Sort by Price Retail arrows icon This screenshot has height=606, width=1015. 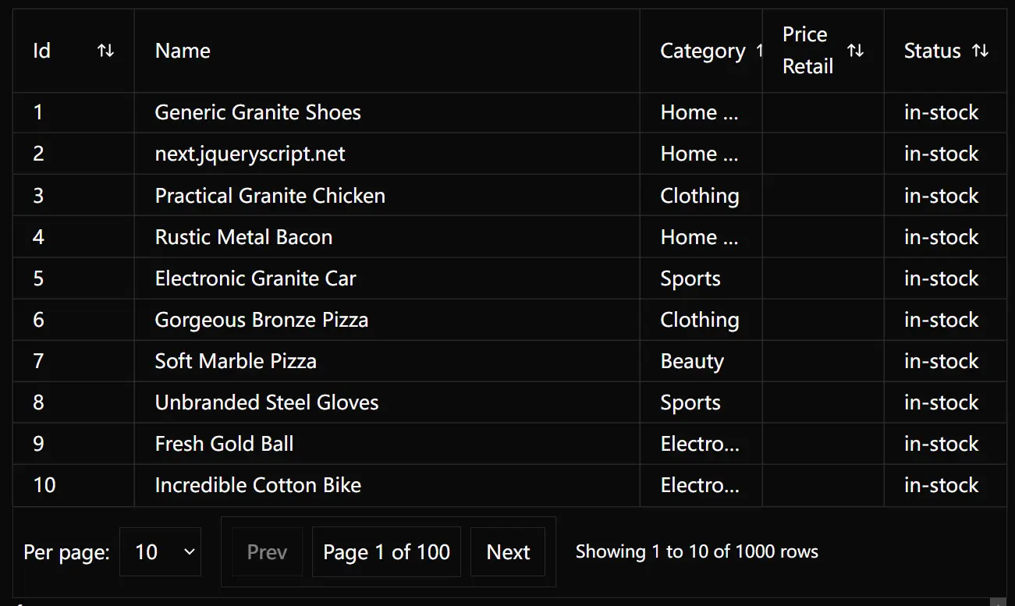tap(855, 51)
